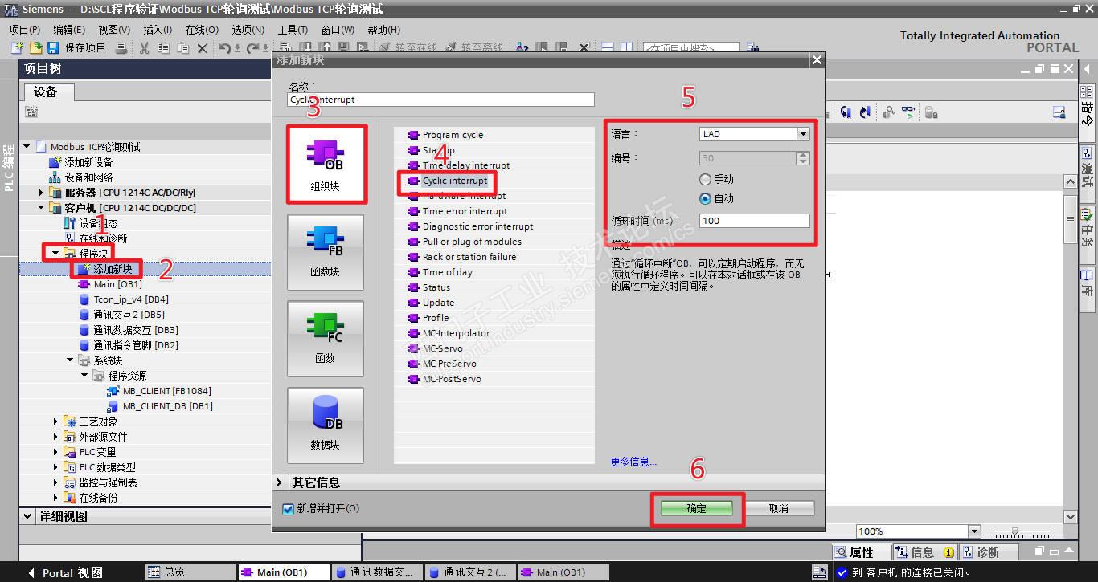Click the paste toolbar icon
The image size is (1098, 582).
click(182, 48)
